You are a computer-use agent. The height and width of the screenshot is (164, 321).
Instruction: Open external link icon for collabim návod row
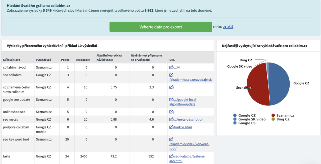(x=171, y=67)
